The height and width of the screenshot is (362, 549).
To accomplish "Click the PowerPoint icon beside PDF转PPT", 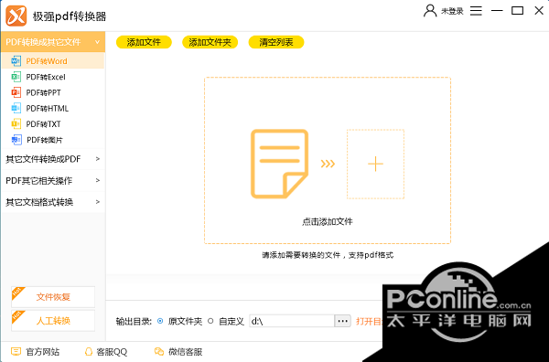I will [x=16, y=92].
